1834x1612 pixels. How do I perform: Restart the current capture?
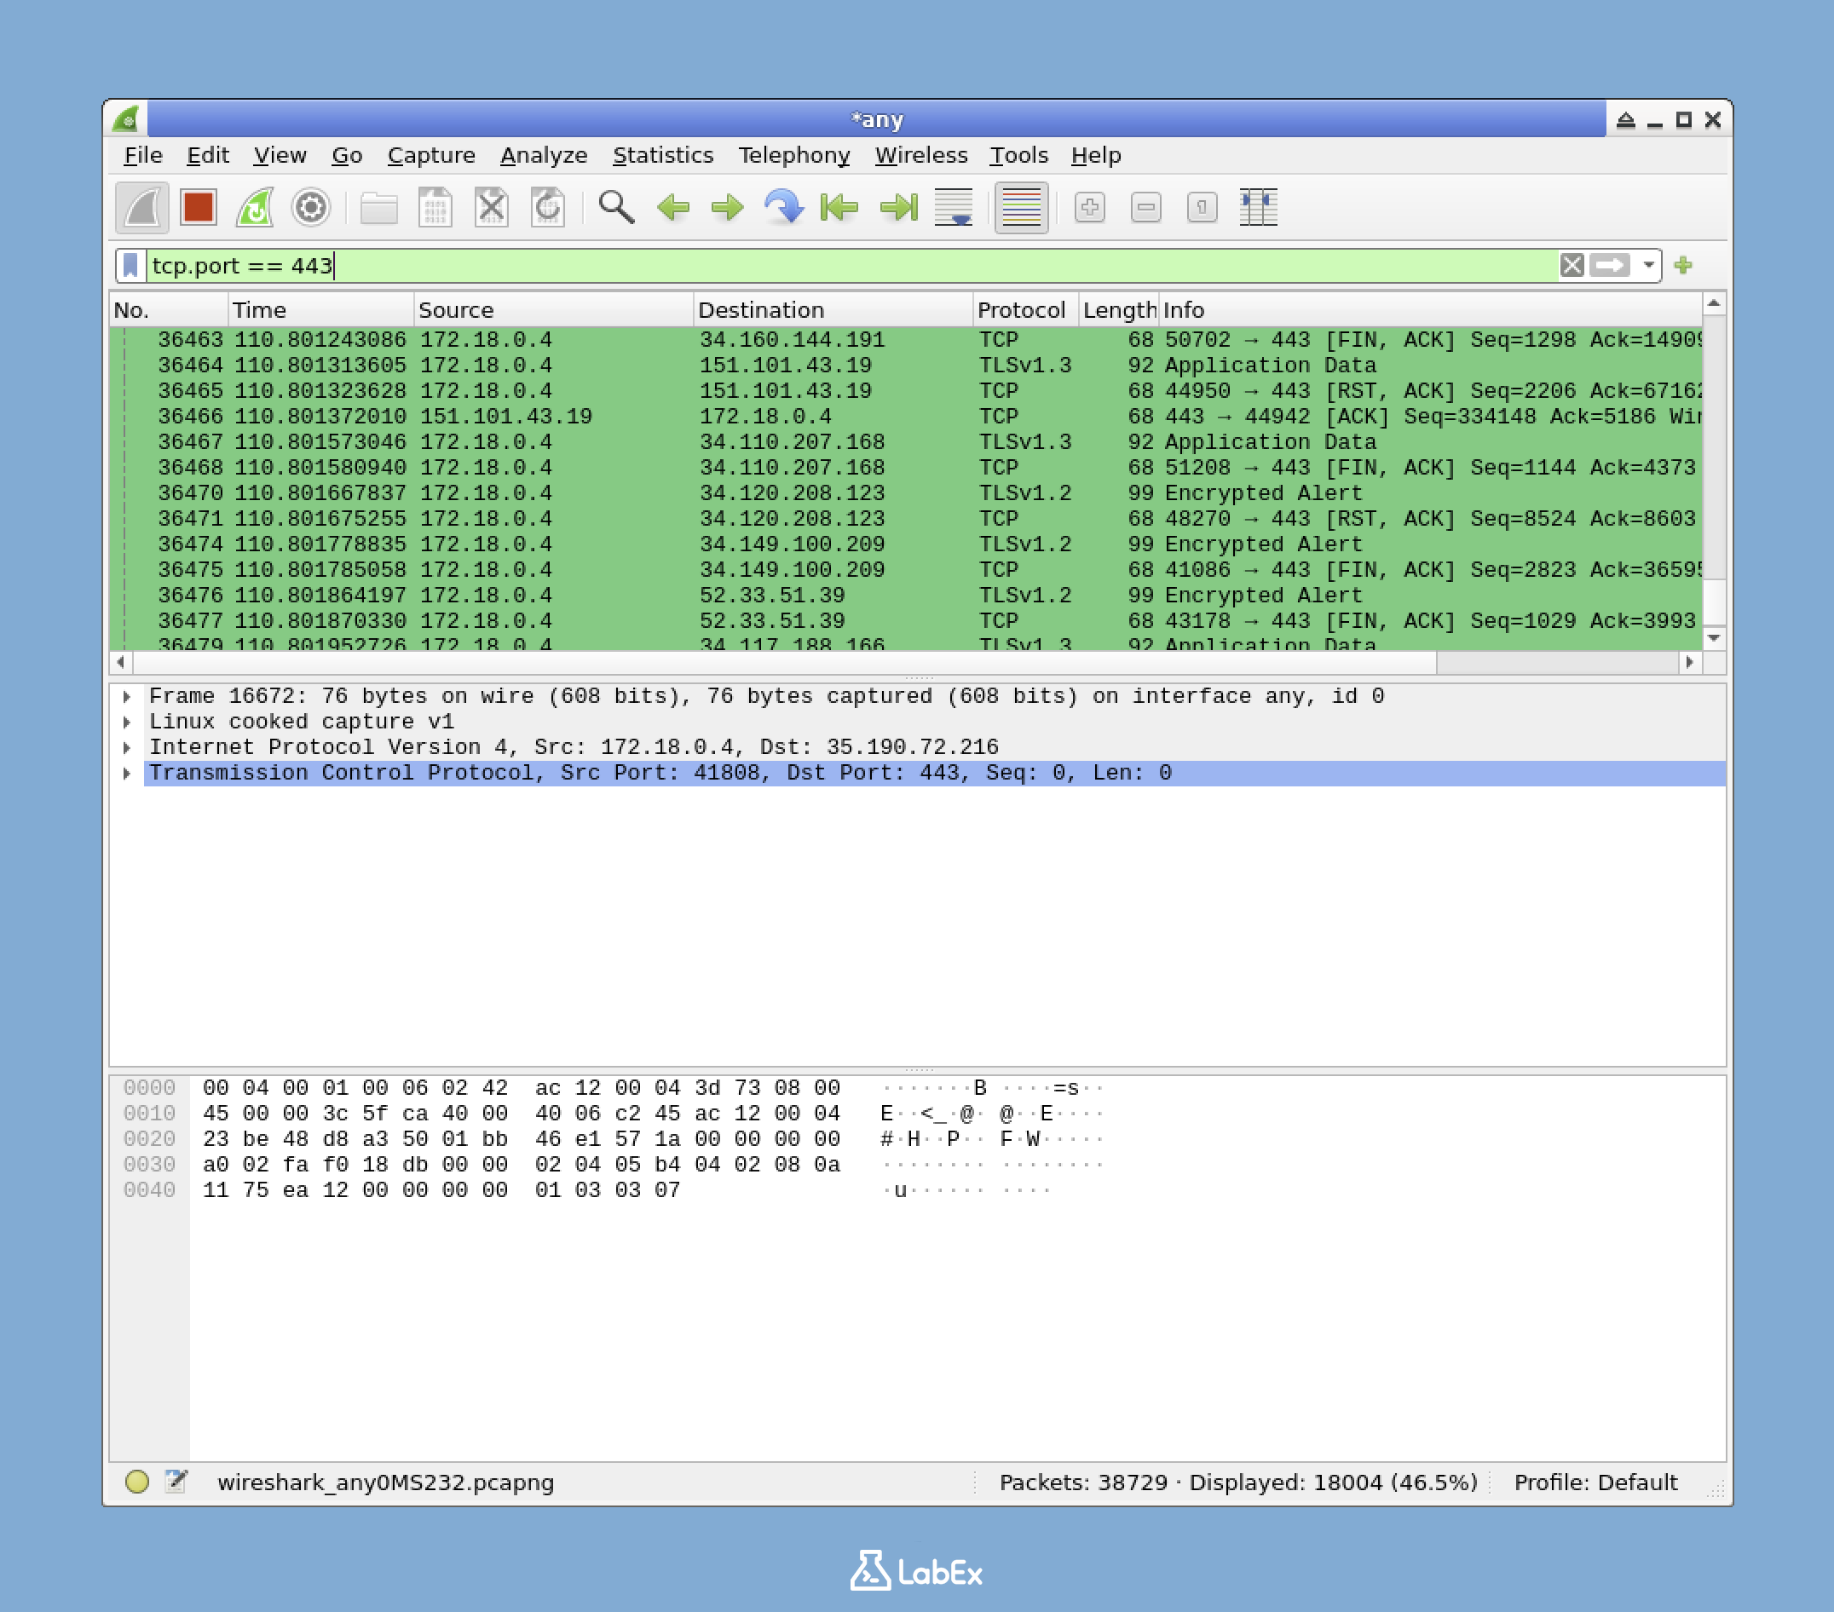[255, 207]
